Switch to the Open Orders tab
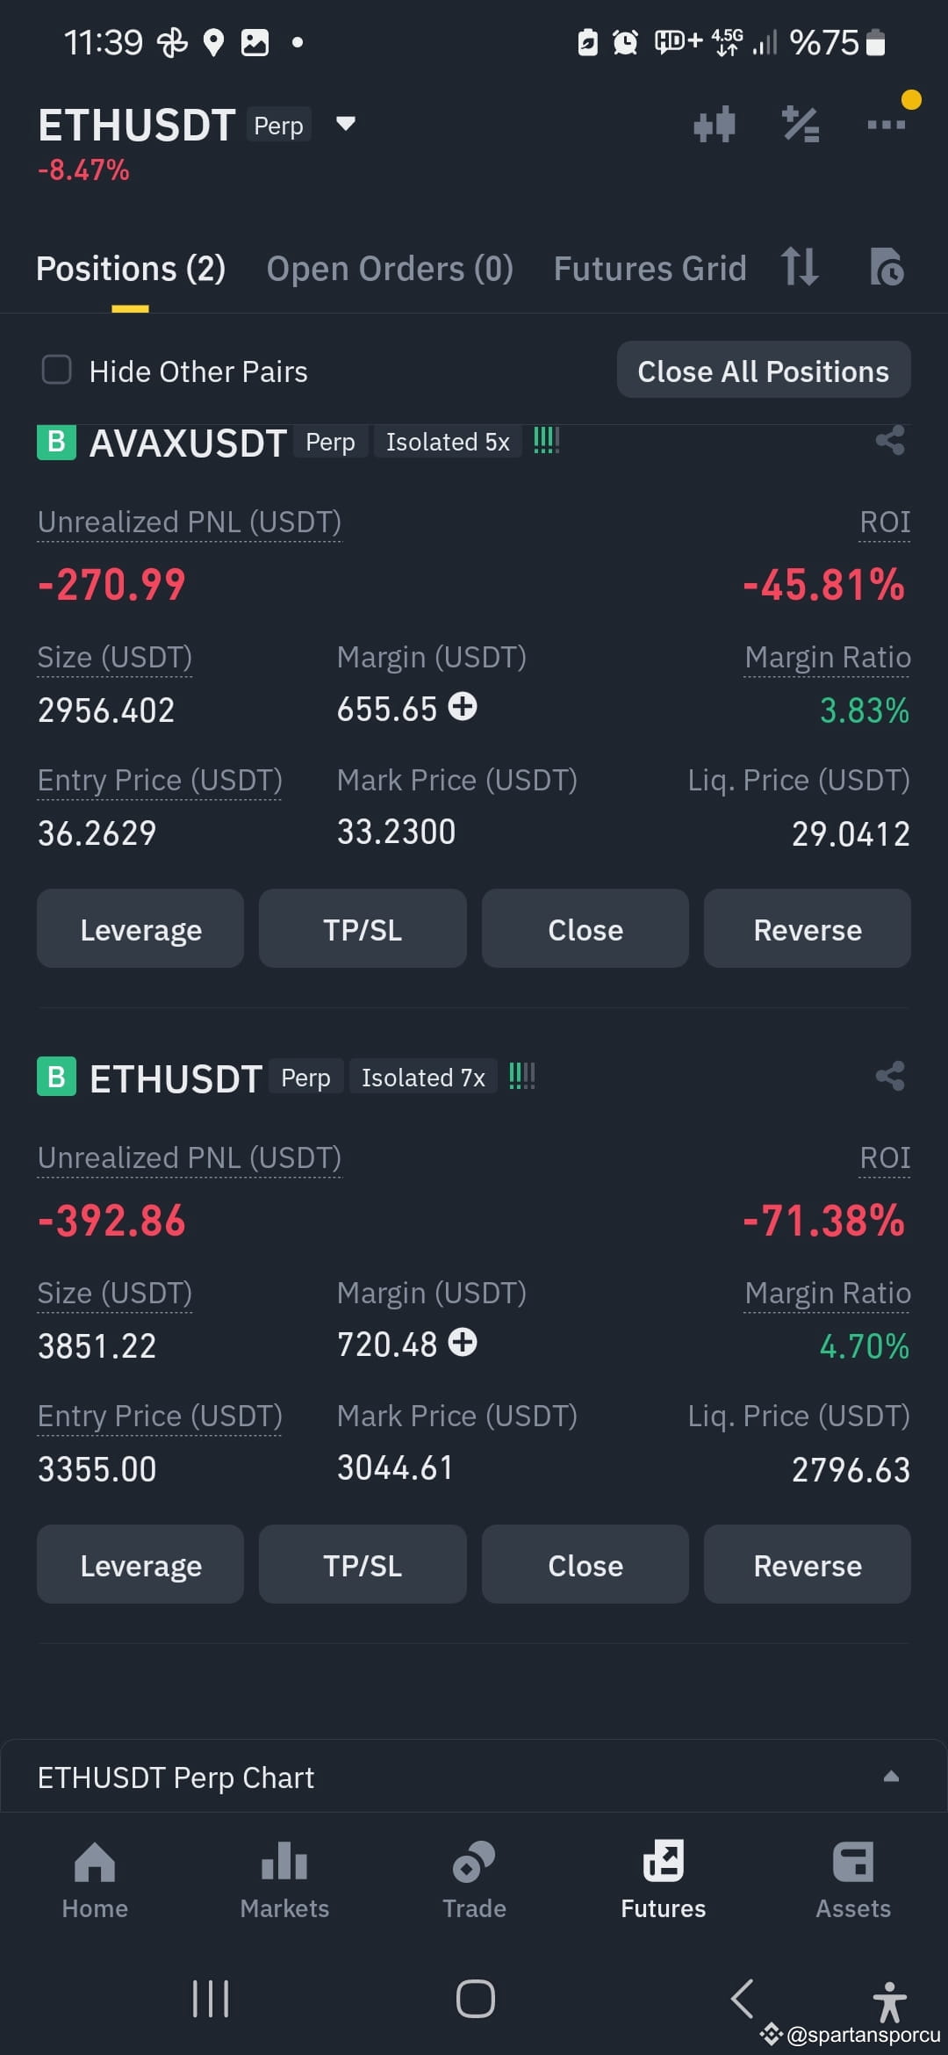The width and height of the screenshot is (948, 2055). (390, 269)
